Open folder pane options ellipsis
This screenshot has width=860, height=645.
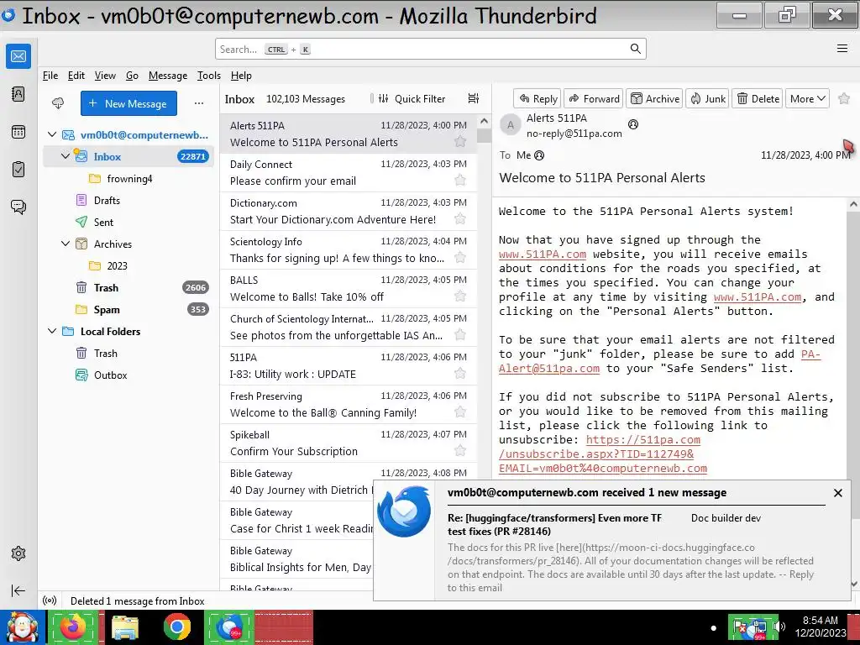[x=199, y=103]
